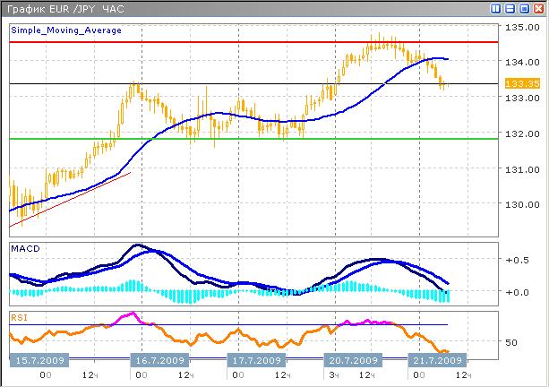
Task: Click the tile horizontally window icon
Action: (510, 9)
